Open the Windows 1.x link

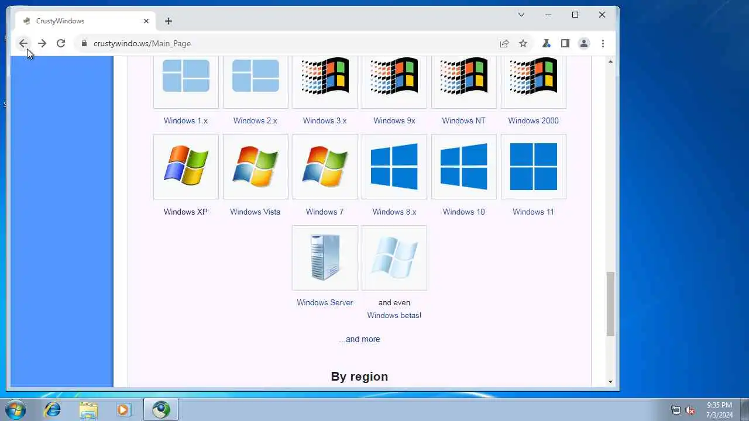click(x=185, y=120)
